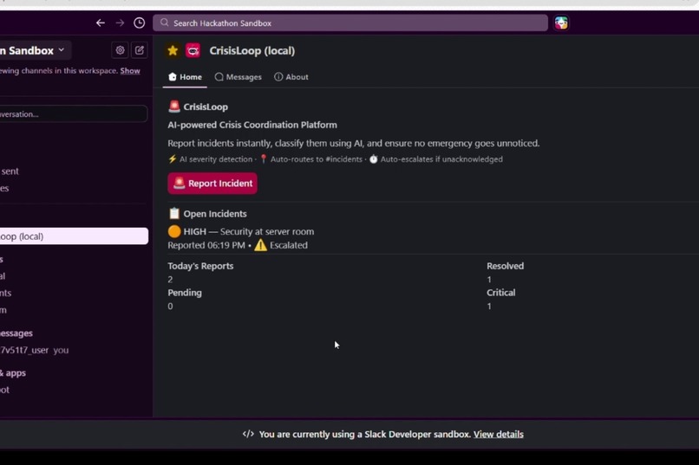Click the Show link in sidebar
Screen dimensions: 699x465
point(130,71)
